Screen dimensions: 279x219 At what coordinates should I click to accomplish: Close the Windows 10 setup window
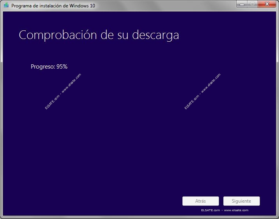(267, 4)
